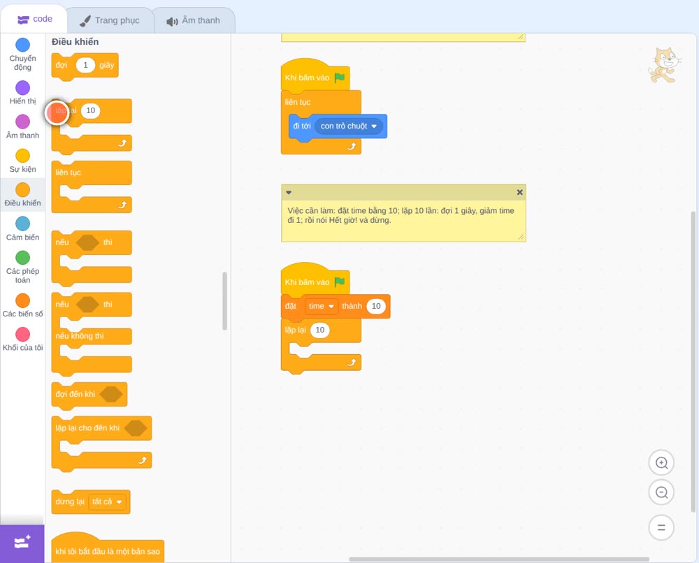The height and width of the screenshot is (563, 699).
Task: Zoom out of the workspace
Action: (661, 492)
